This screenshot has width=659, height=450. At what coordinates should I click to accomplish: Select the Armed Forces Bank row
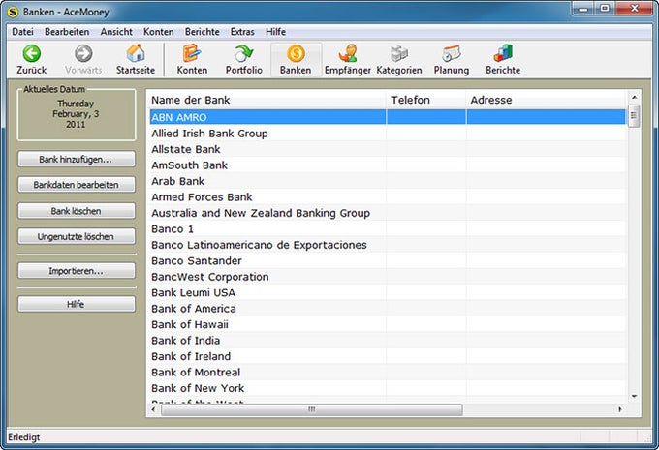(388, 197)
